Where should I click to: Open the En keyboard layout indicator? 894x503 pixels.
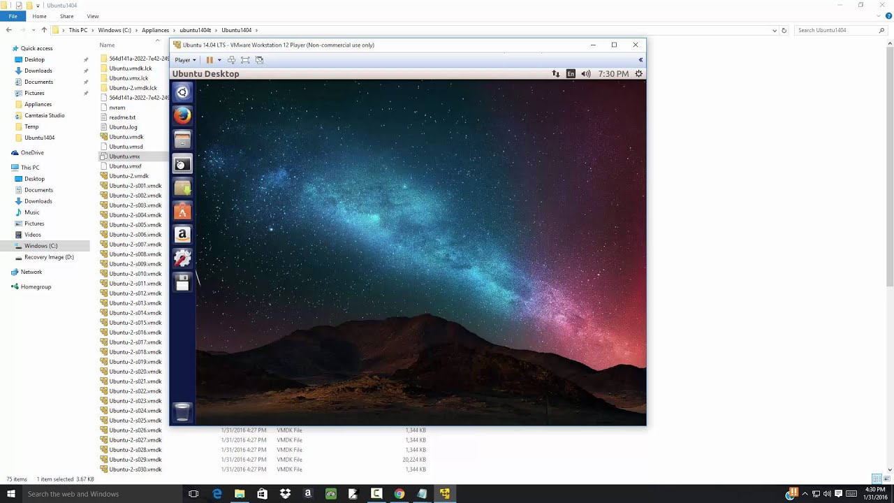point(571,73)
